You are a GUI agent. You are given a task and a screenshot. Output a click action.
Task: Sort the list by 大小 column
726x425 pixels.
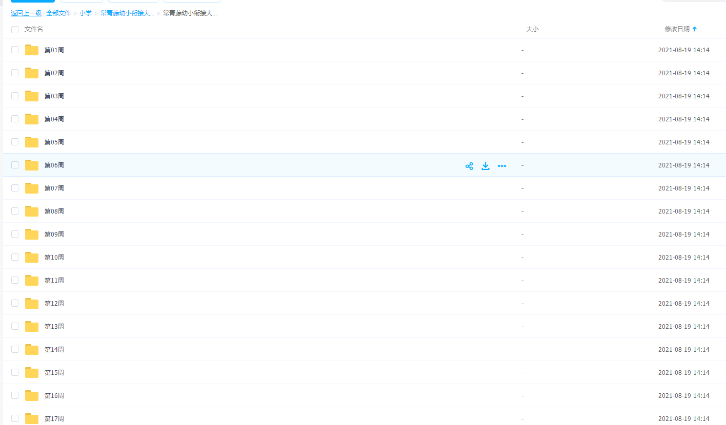[532, 29]
